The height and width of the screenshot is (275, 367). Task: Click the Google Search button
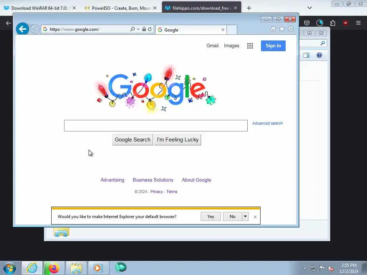click(133, 140)
